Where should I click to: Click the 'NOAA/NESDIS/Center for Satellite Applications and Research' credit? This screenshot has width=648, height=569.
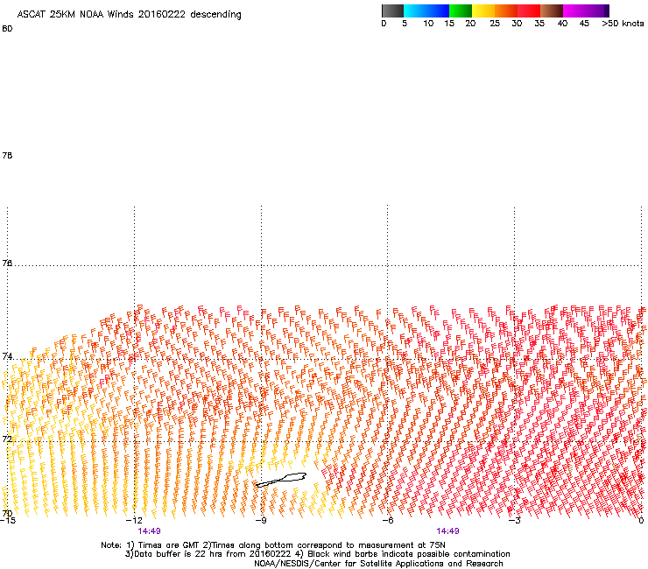(x=378, y=564)
